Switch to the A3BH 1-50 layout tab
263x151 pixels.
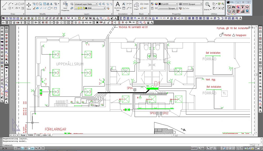tap(47, 135)
